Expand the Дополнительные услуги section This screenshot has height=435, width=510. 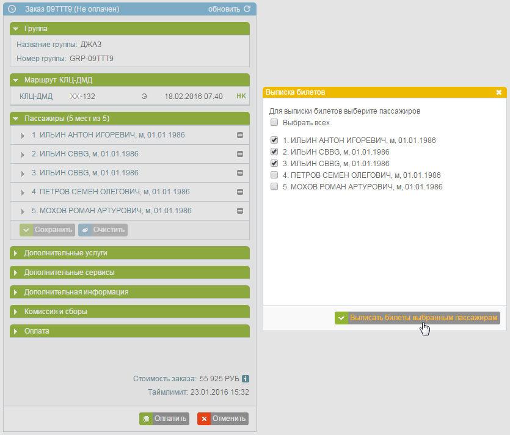pyautogui.click(x=129, y=253)
